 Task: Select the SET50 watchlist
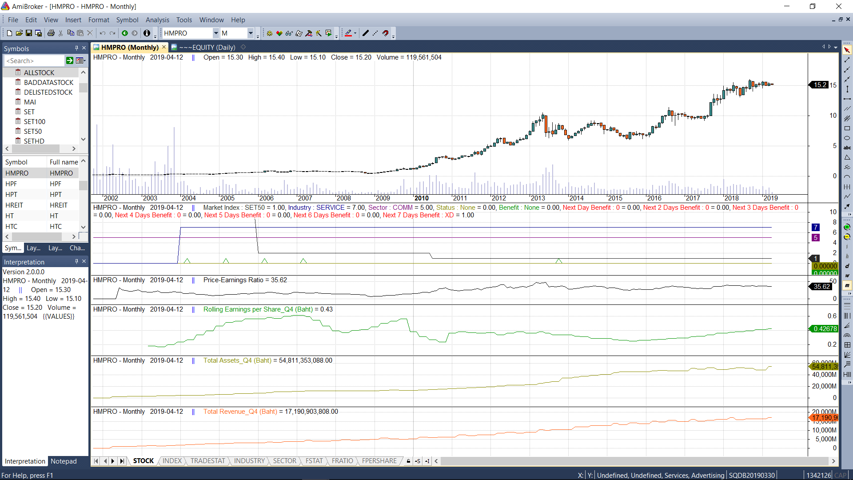[x=33, y=132]
